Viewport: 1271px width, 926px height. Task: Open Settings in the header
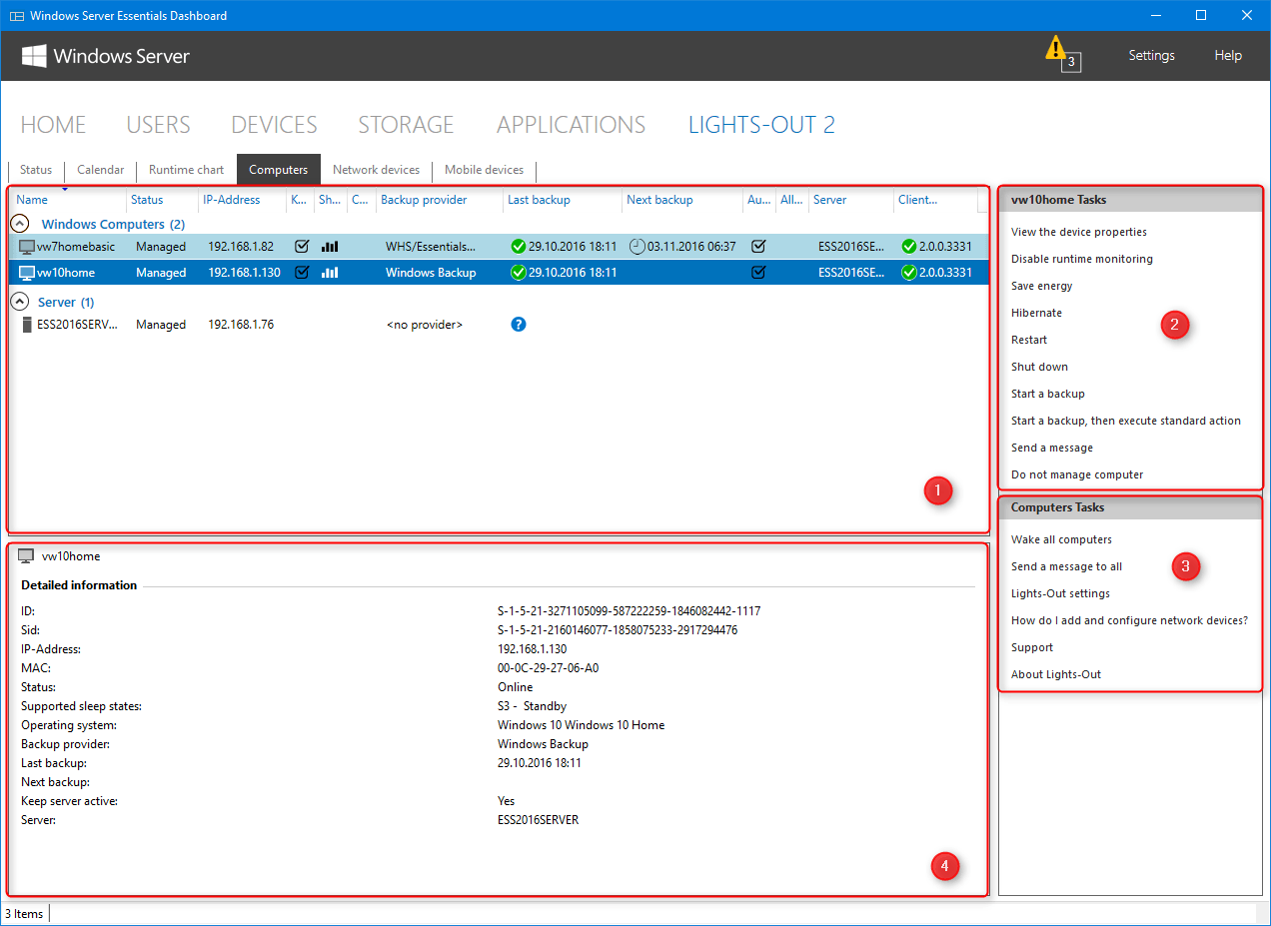click(1152, 56)
